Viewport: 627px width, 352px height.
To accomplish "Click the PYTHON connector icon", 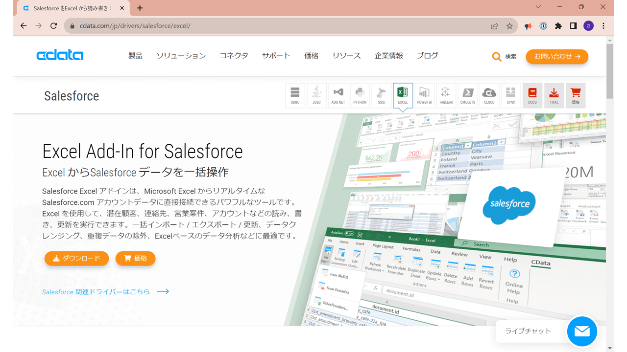I will pyautogui.click(x=360, y=95).
